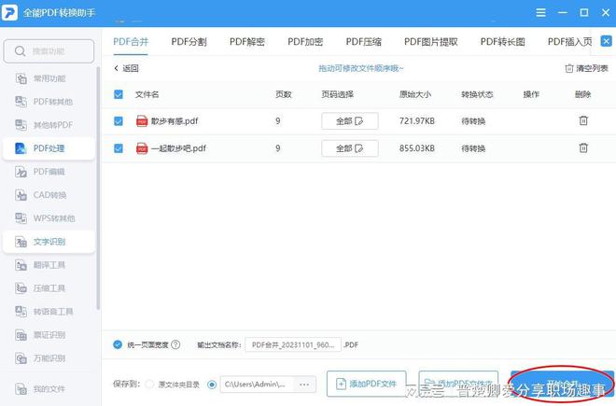The width and height of the screenshot is (616, 406).
Task: Click the red PDF icon of 散步有感.pdf
Action: click(142, 121)
